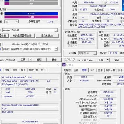
Task: Click the 測試處理器穩定度 button
Action: (x=22, y=36)
